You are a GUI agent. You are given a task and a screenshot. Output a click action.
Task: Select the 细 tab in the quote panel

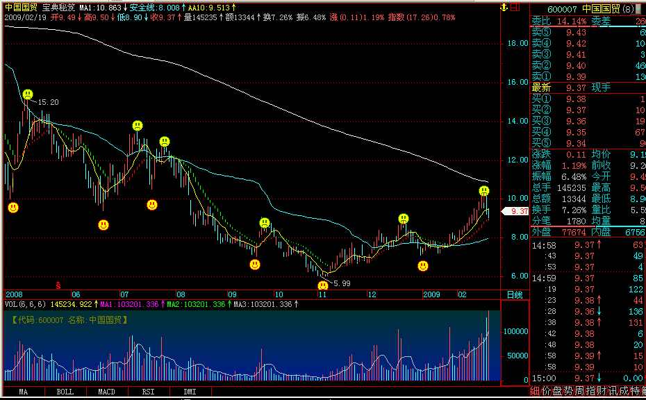pyautogui.click(x=535, y=391)
